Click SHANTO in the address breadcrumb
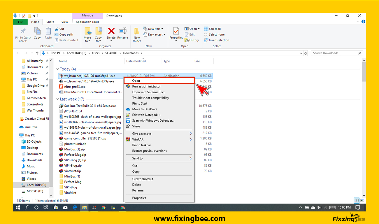379x224 pixels. [x=111, y=53]
